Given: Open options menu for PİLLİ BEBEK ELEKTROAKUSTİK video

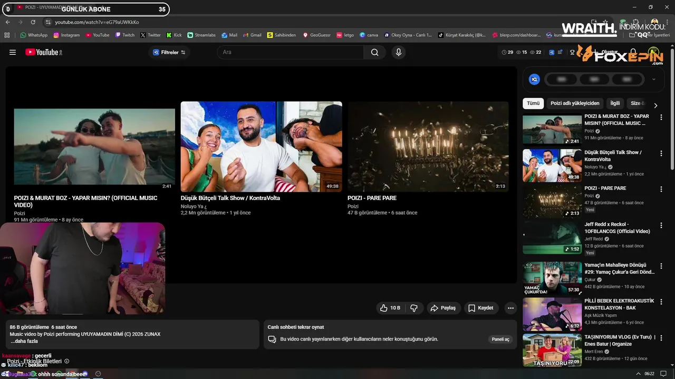Looking at the screenshot, I should tap(661, 302).
